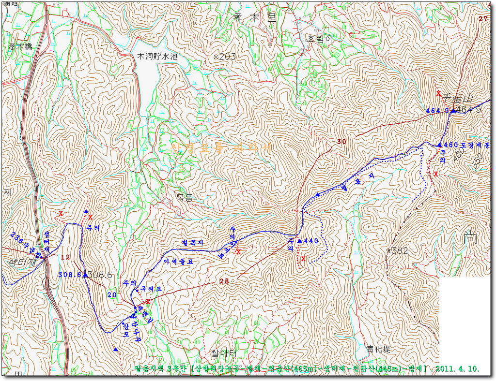Click the 孝 木 里 village name

click(254, 18)
